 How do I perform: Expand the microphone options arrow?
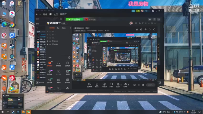[x=121, y=85]
